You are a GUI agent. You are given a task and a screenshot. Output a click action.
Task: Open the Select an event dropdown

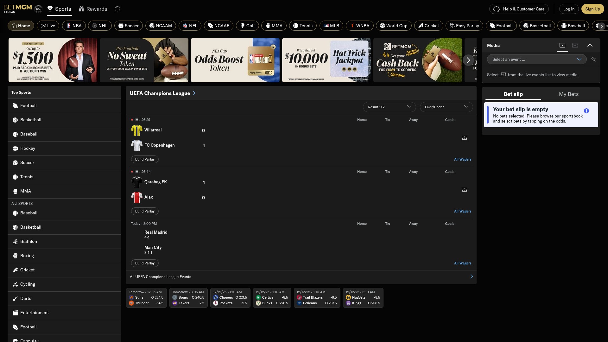(537, 59)
